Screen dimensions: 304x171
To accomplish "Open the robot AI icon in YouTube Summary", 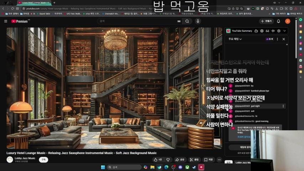I will coord(256,31).
